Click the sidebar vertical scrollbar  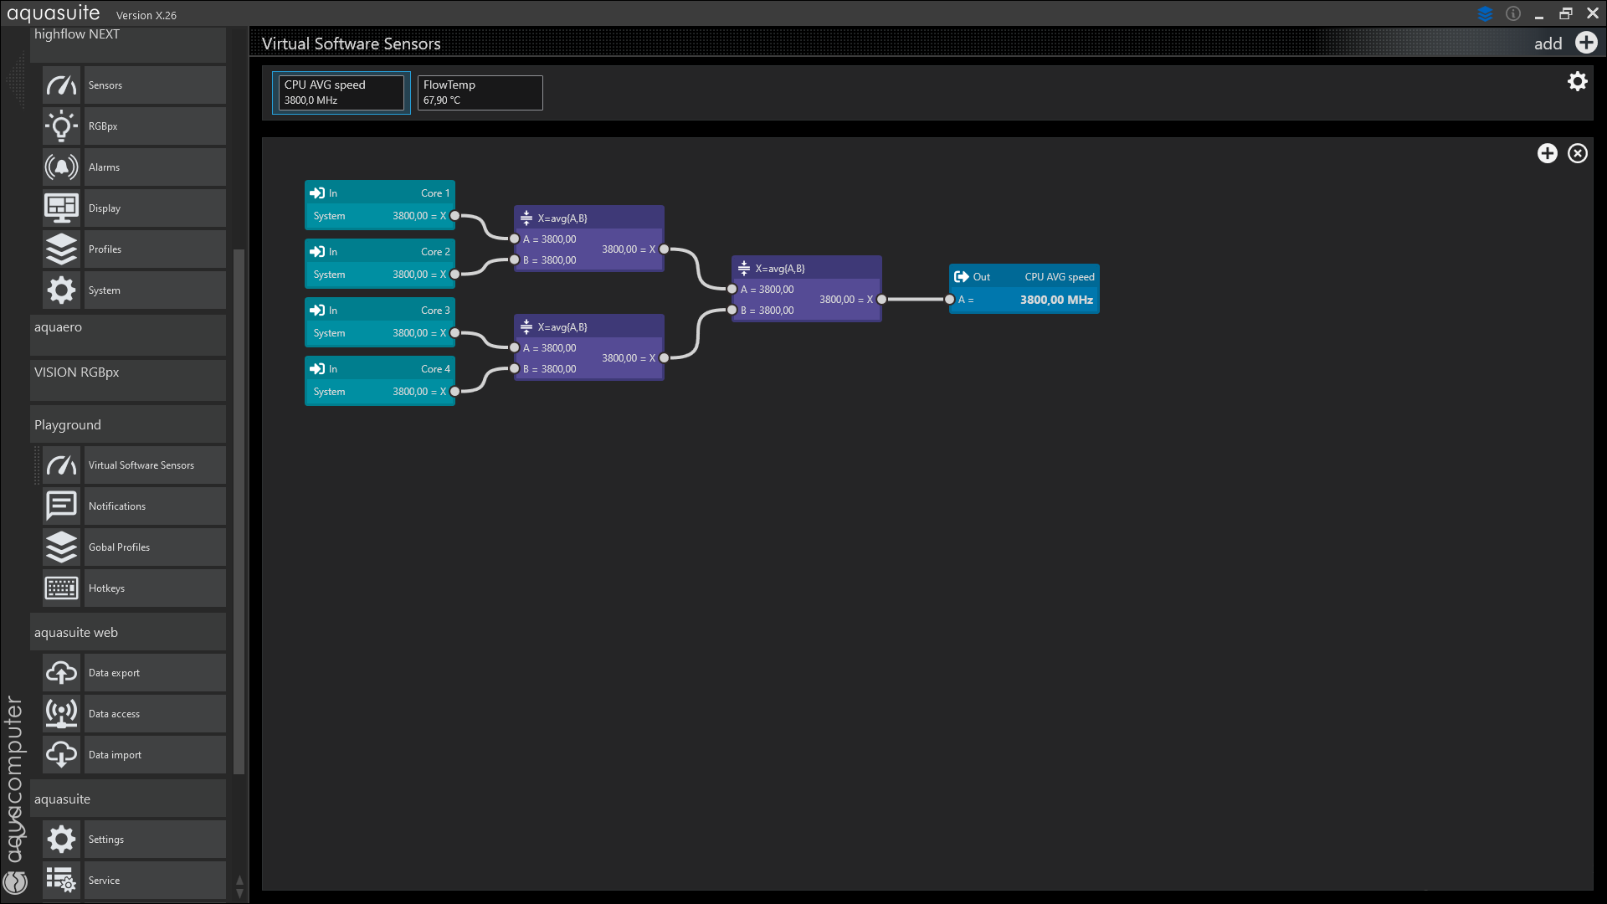(x=239, y=511)
